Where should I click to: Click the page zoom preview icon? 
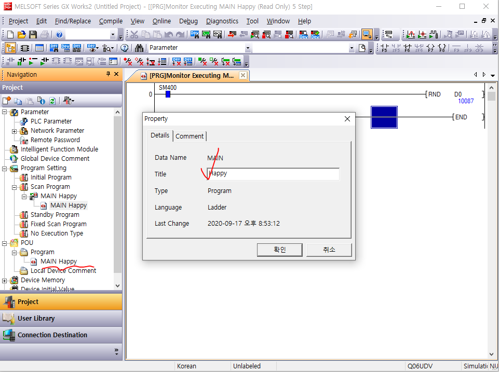coord(362,48)
